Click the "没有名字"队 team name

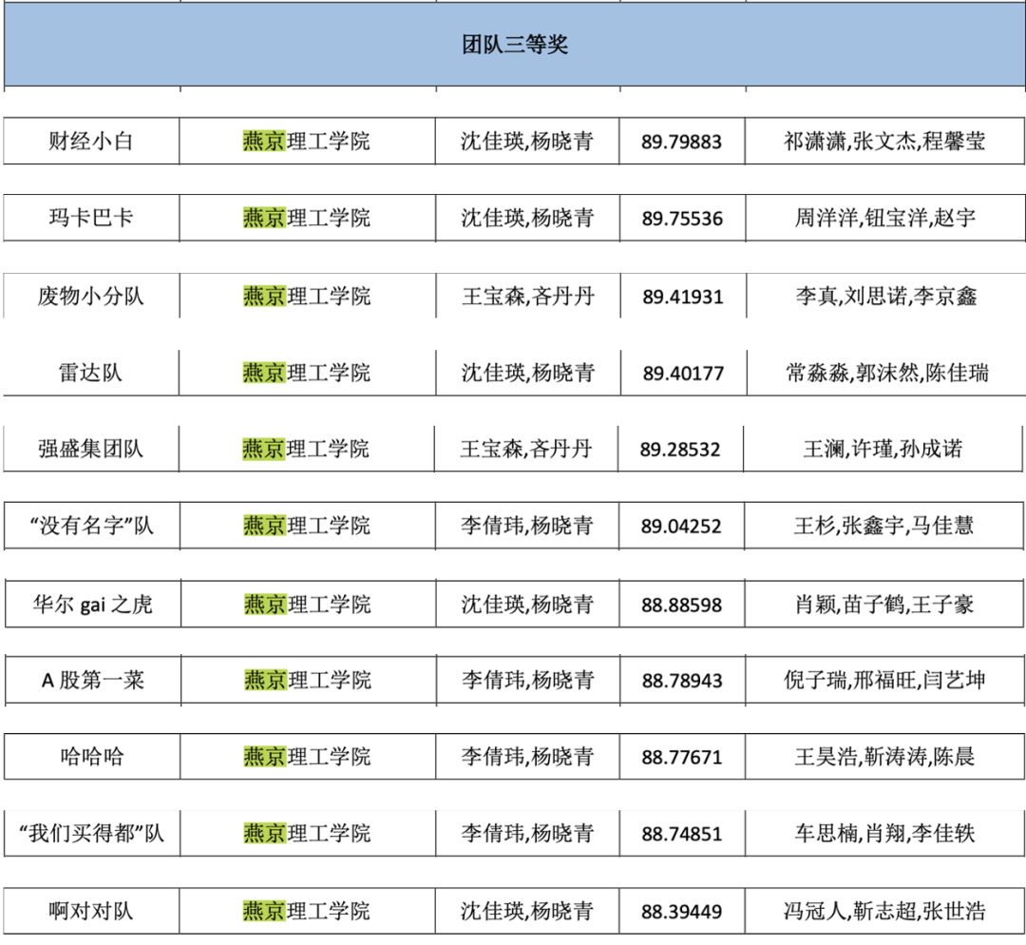point(91,526)
